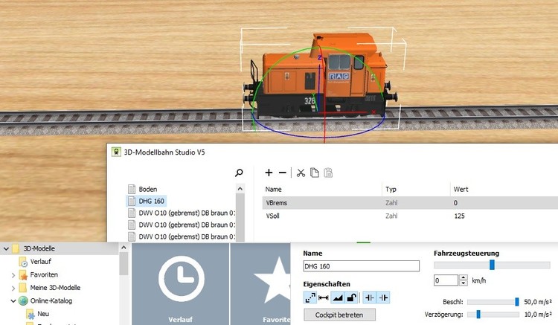Click value 125 of VSoll

click(460, 216)
